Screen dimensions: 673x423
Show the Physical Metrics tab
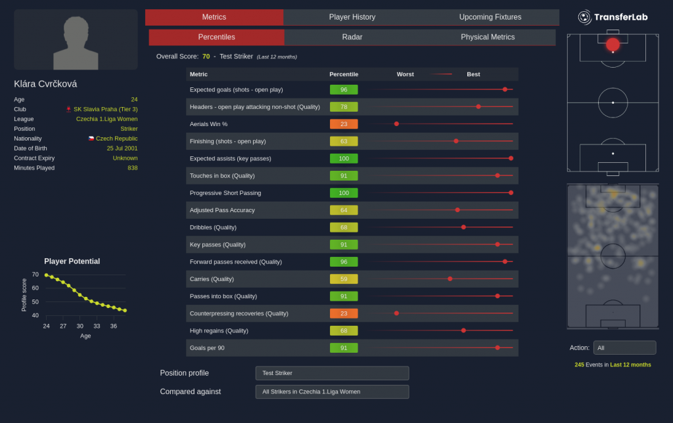coord(488,37)
